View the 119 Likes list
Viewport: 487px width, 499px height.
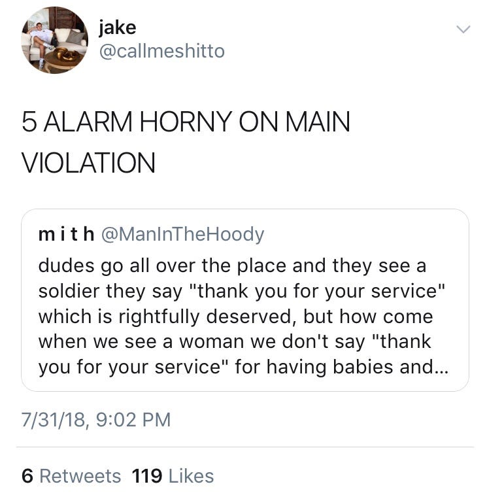173,476
